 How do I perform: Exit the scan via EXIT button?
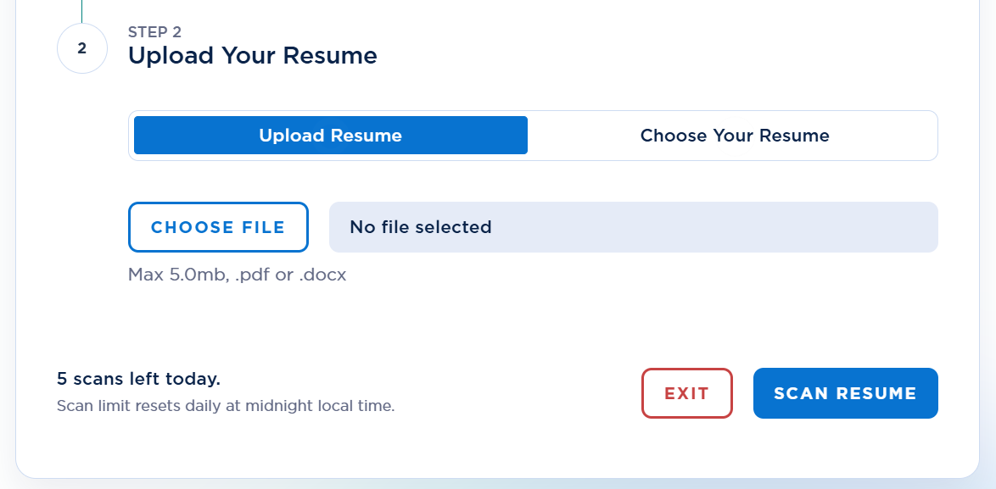click(686, 393)
